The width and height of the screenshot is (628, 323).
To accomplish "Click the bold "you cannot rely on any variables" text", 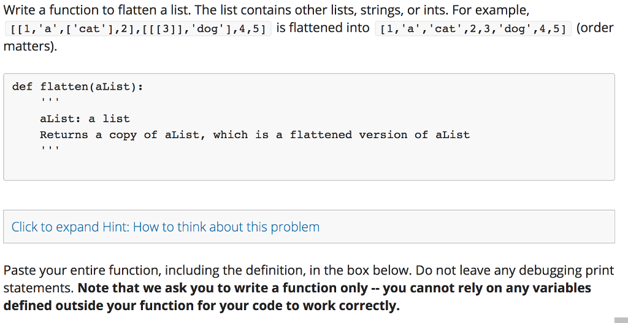I will [x=487, y=288].
